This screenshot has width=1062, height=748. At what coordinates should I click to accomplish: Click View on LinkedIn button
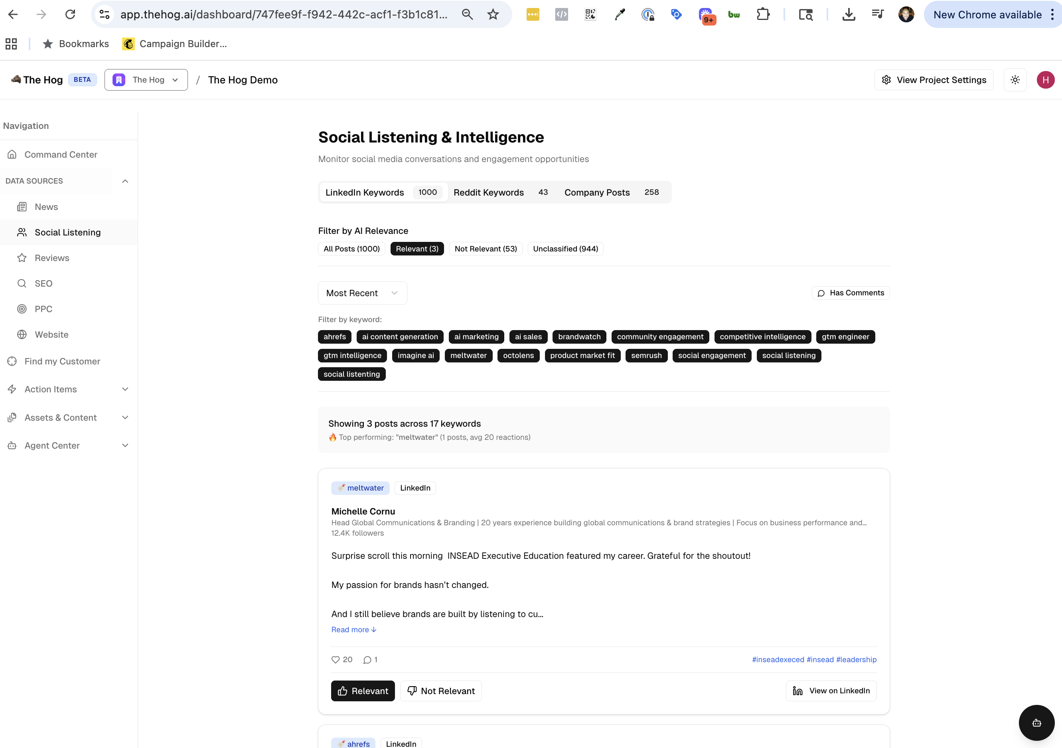point(831,691)
